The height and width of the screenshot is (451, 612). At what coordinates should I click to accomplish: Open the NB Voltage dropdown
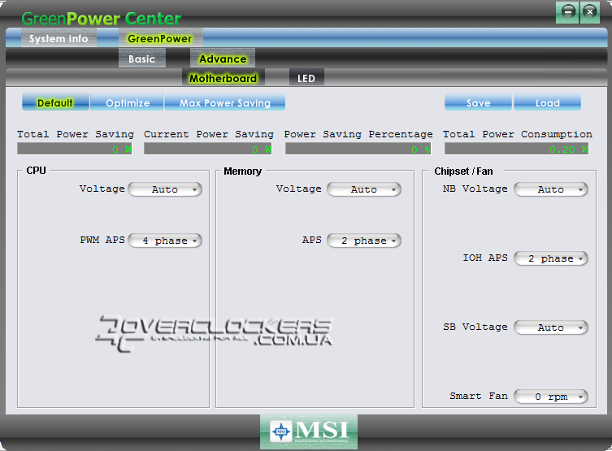click(x=551, y=189)
